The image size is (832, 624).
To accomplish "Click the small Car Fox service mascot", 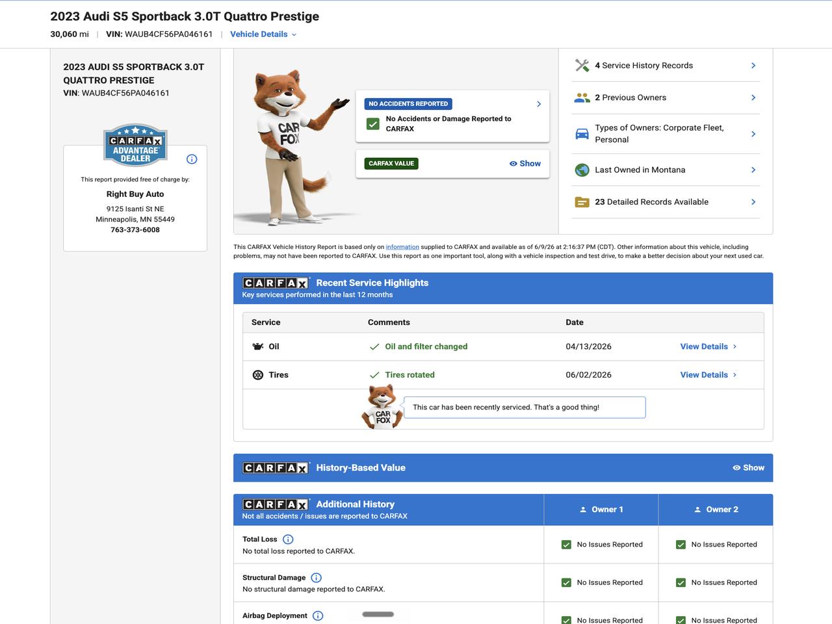I will 382,406.
